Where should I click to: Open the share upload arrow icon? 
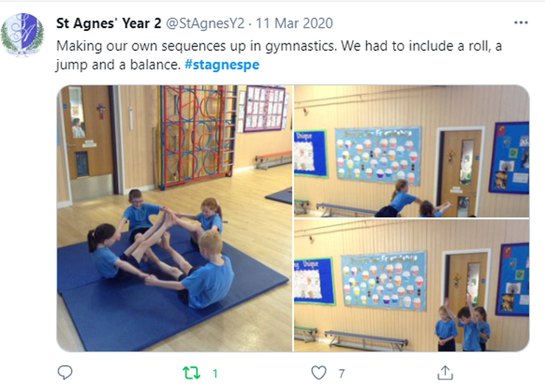click(445, 373)
